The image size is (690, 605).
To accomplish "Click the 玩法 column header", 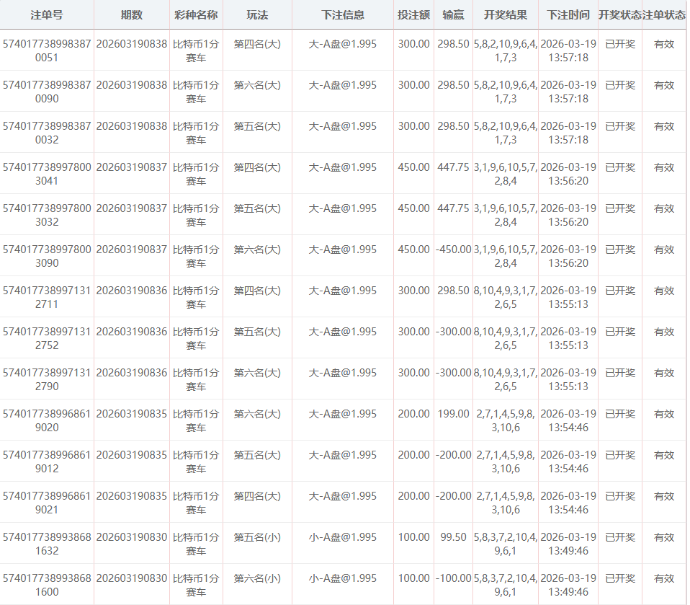I will pyautogui.click(x=257, y=14).
